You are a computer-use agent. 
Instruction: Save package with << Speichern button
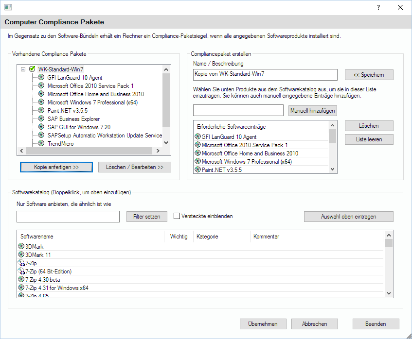tap(369, 75)
